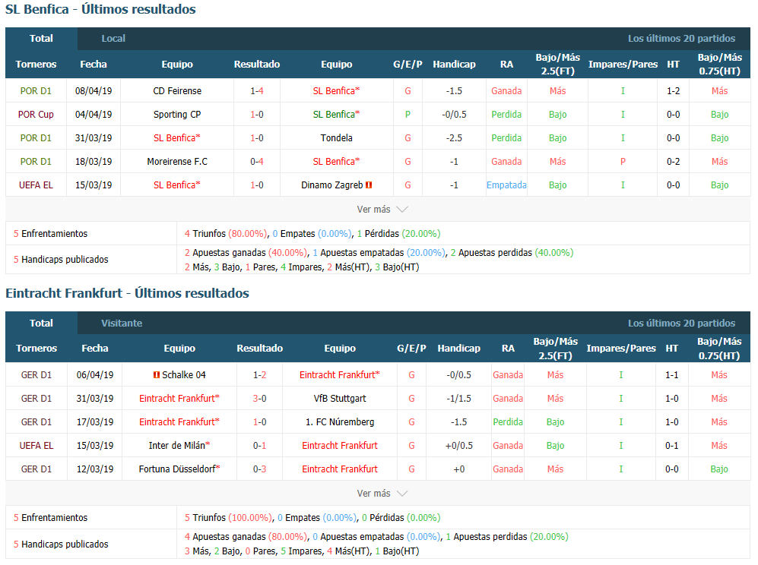The image size is (758, 565).
Task: Click the Empatada RA cell for Dinamo Zagreb match
Action: pos(506,185)
